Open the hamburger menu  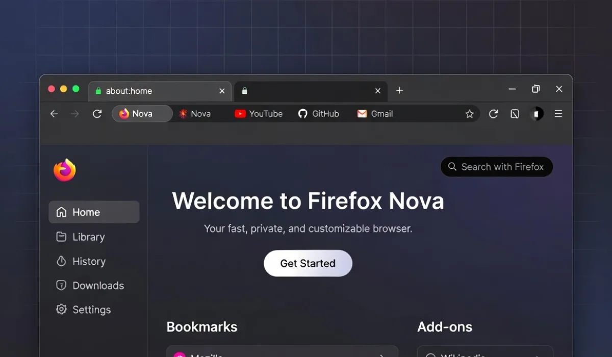[558, 114]
